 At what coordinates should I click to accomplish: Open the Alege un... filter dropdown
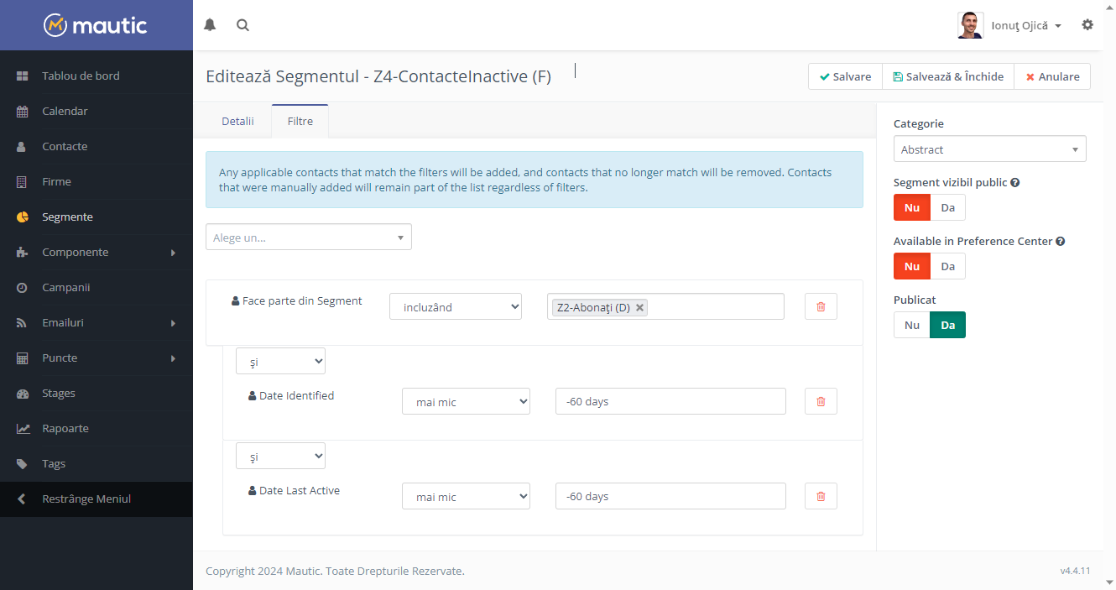pos(309,238)
